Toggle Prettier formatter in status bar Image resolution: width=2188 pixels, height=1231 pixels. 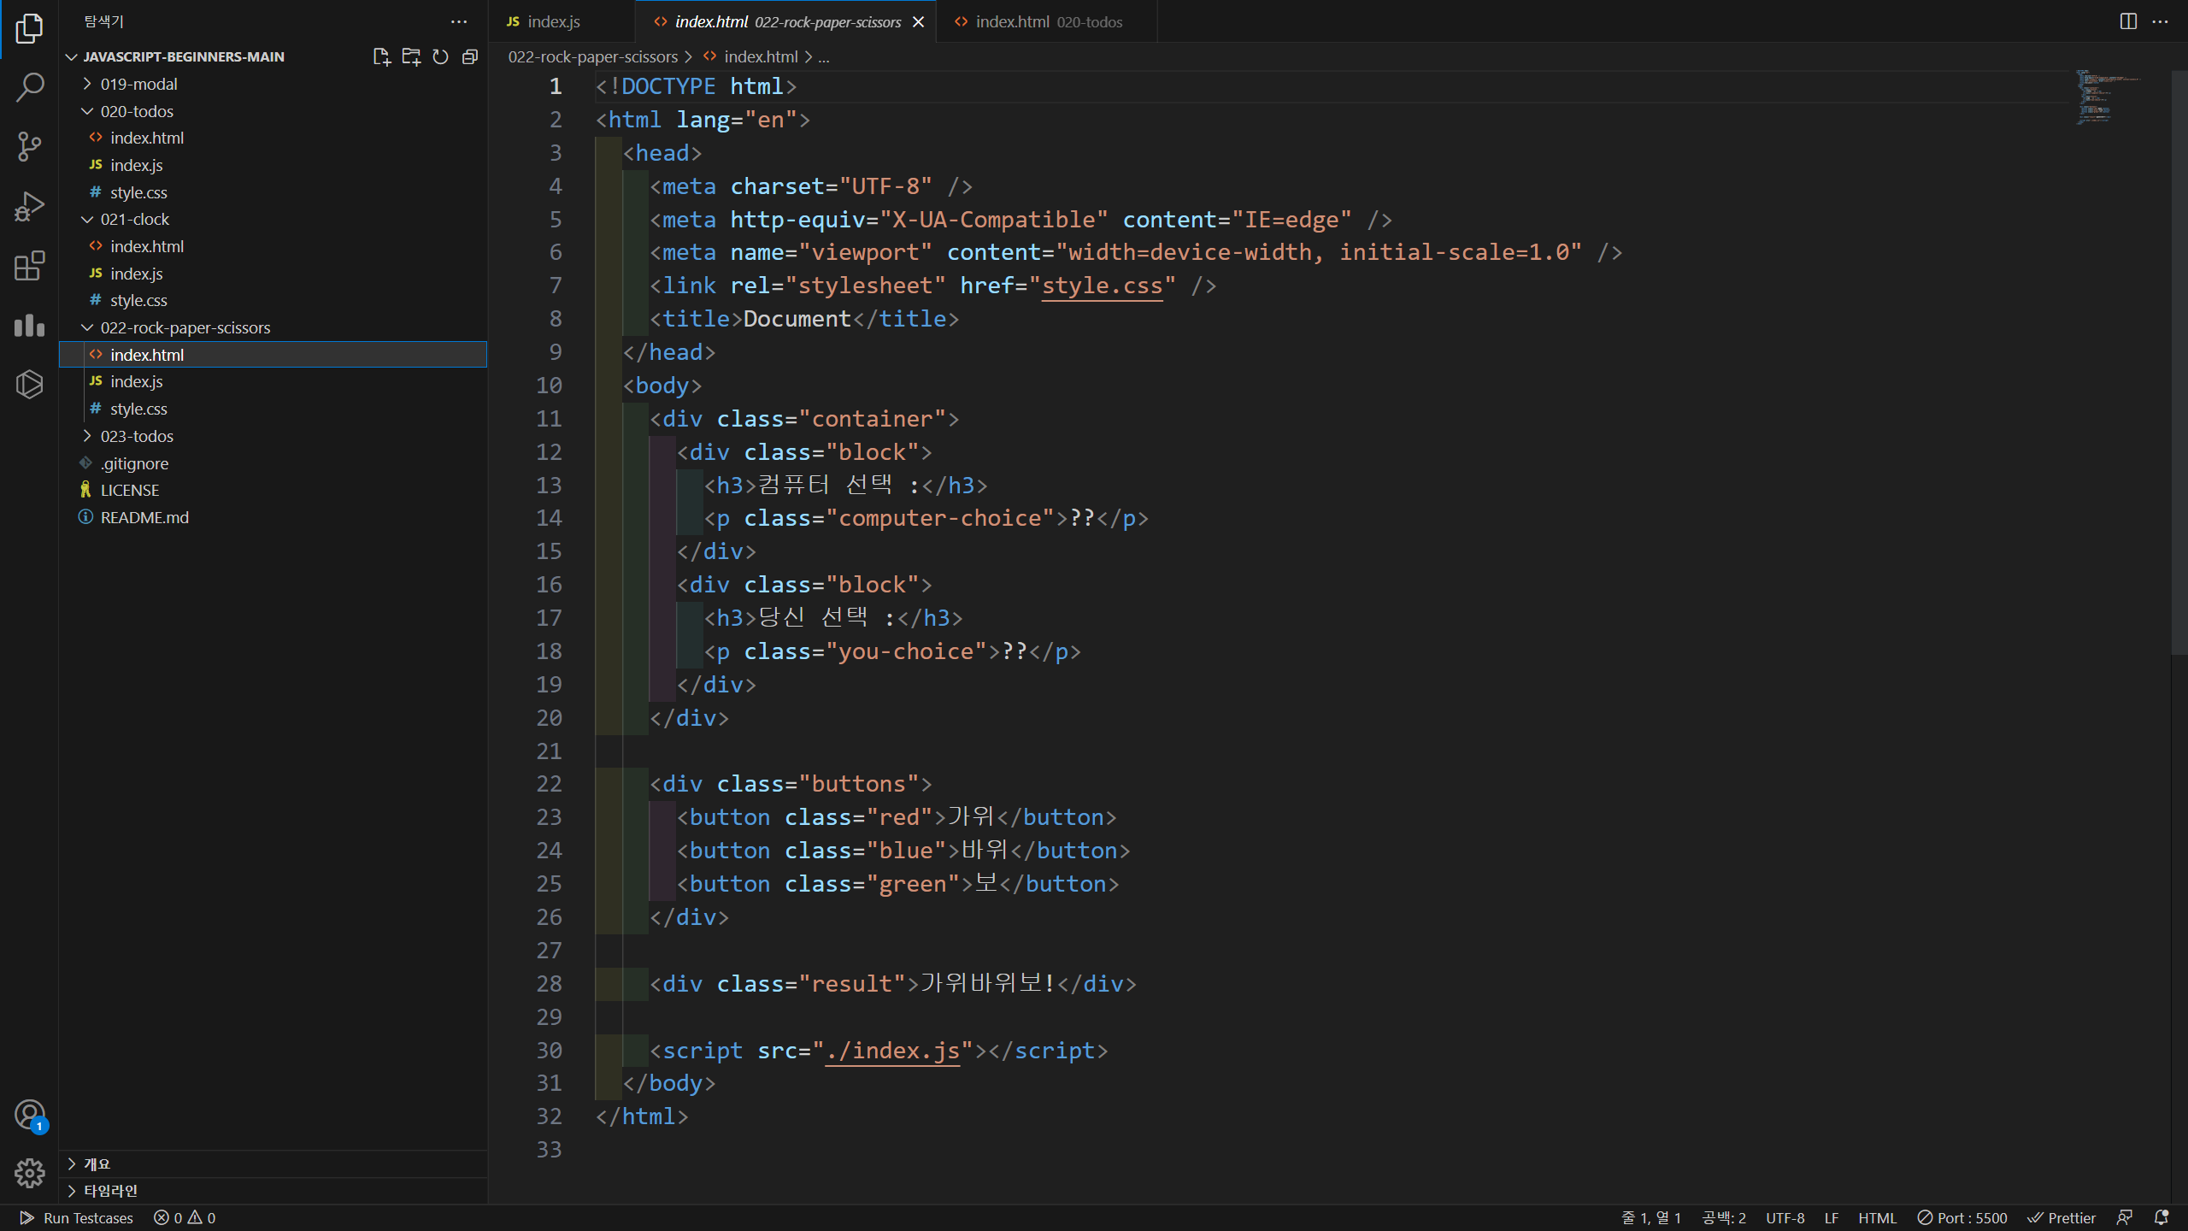pos(2062,1217)
